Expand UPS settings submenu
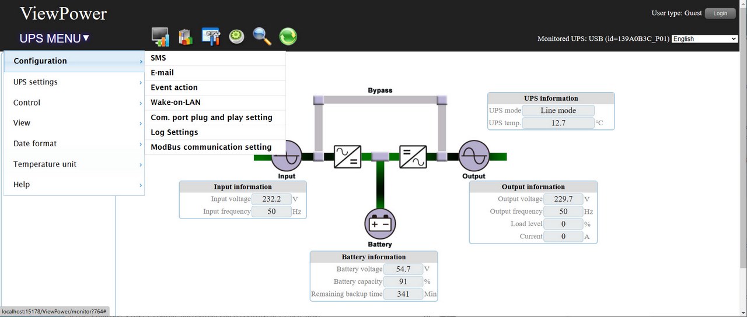This screenshot has width=747, height=317. [x=74, y=82]
